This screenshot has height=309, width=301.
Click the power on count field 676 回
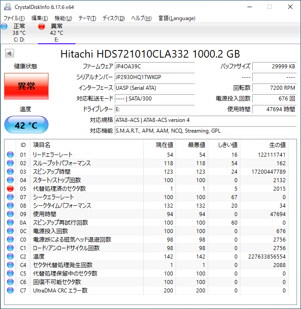[274, 99]
